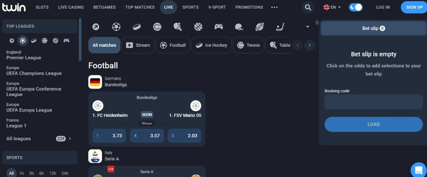Select football icon under Top Leagues
This screenshot has height=177, width=427.
click(23, 41)
